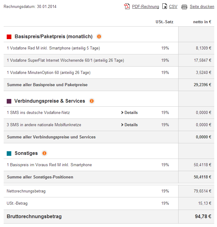The width and height of the screenshot is (217, 227).
Task: Expand Details for SMS ins deutsche Vodafone-Netz
Action: click(129, 113)
